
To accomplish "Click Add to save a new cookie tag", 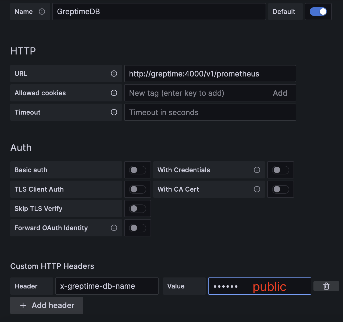I will click(280, 93).
